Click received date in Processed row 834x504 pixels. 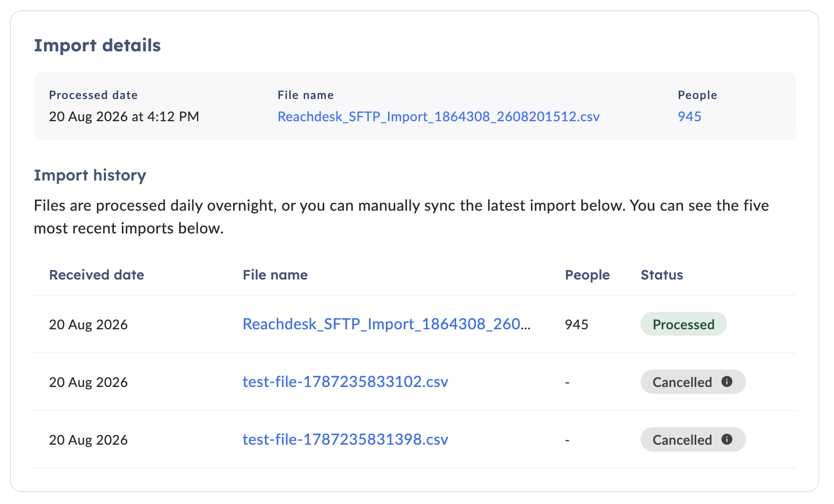click(88, 325)
